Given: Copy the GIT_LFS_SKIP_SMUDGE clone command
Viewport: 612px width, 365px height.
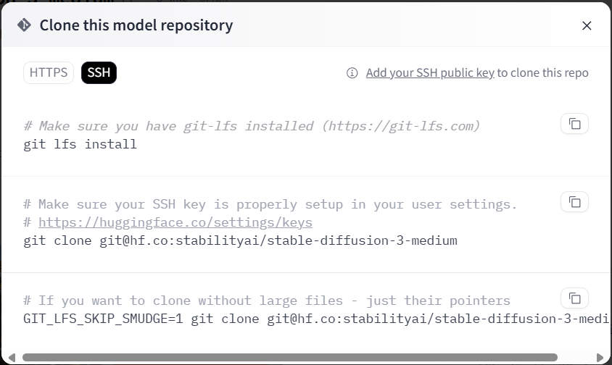Looking at the screenshot, I should (574, 298).
